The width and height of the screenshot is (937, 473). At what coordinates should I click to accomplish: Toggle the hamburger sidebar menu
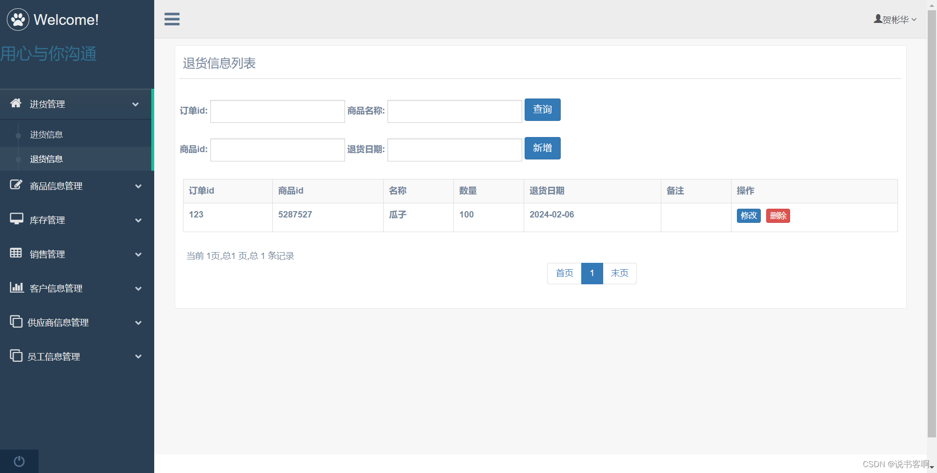[x=172, y=19]
